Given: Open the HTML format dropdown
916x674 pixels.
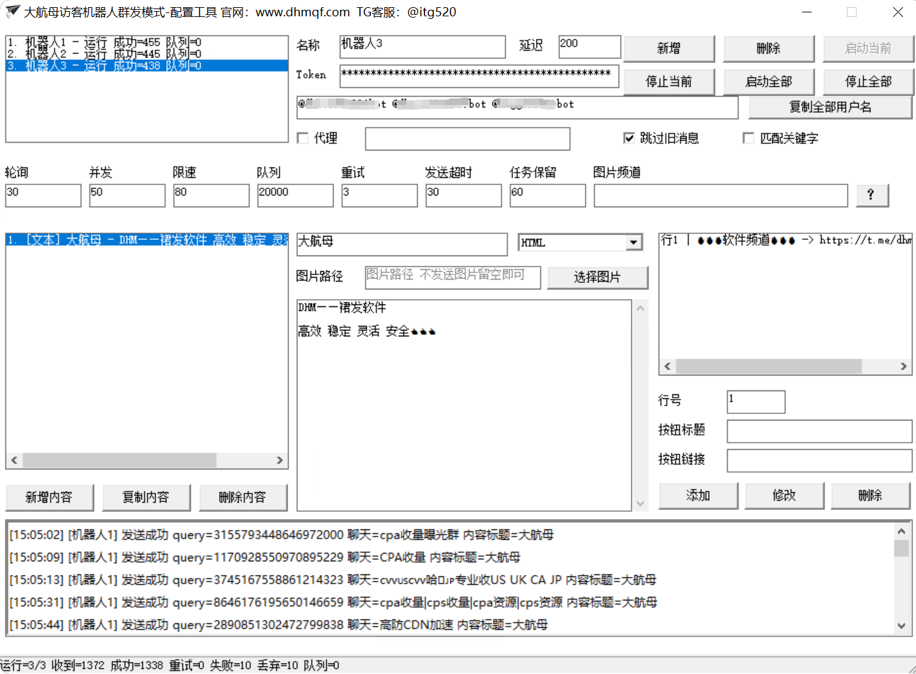Looking at the screenshot, I should [x=634, y=242].
